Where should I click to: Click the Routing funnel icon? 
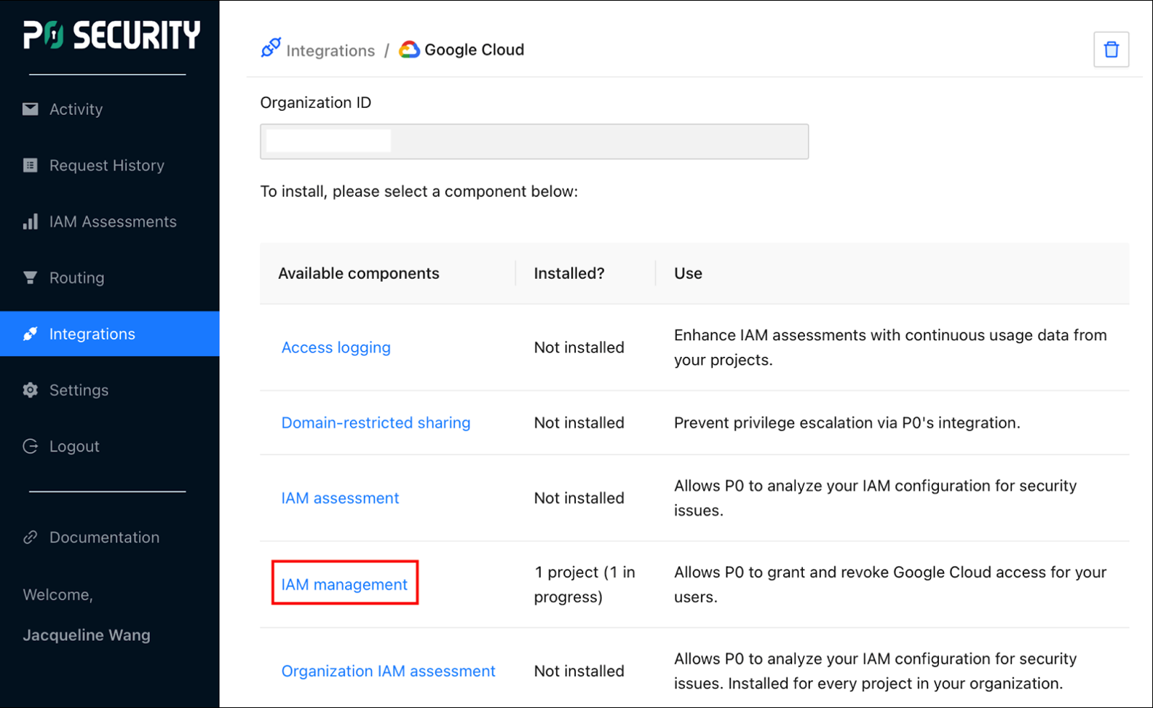(30, 278)
